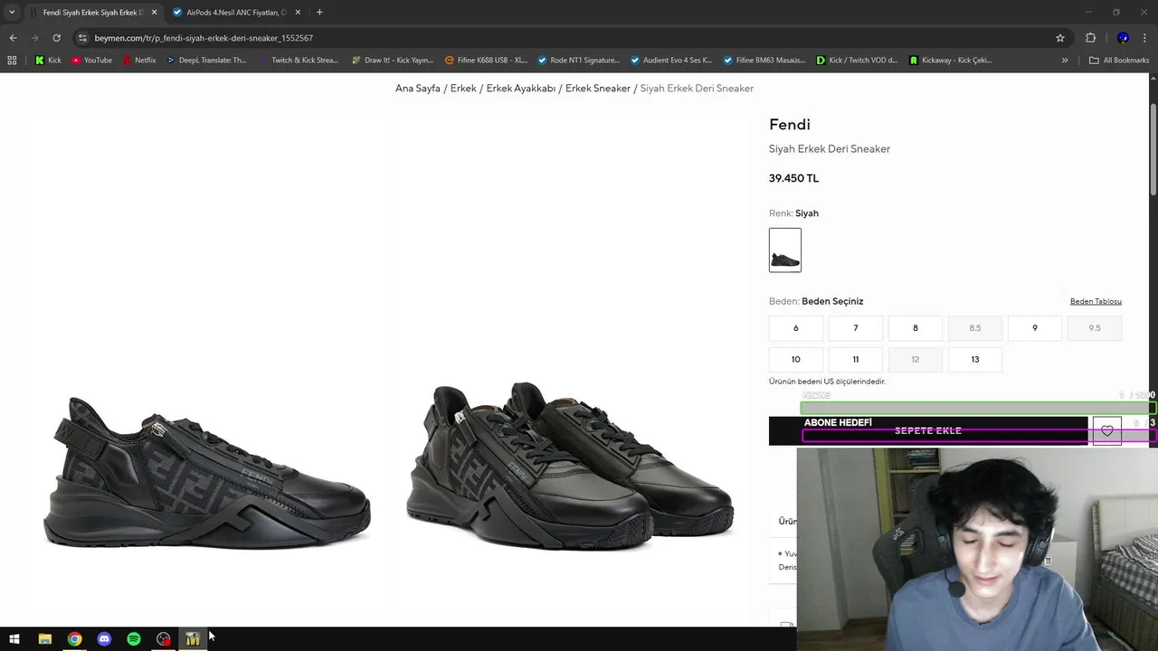Bookmark this page with the star icon
1158x651 pixels.
(x=1060, y=38)
